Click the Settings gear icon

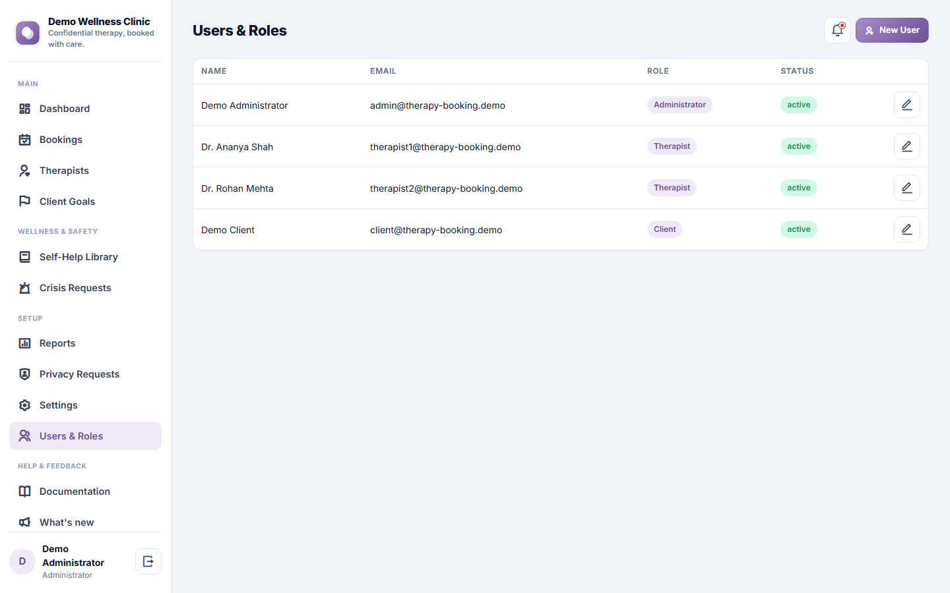click(x=25, y=405)
